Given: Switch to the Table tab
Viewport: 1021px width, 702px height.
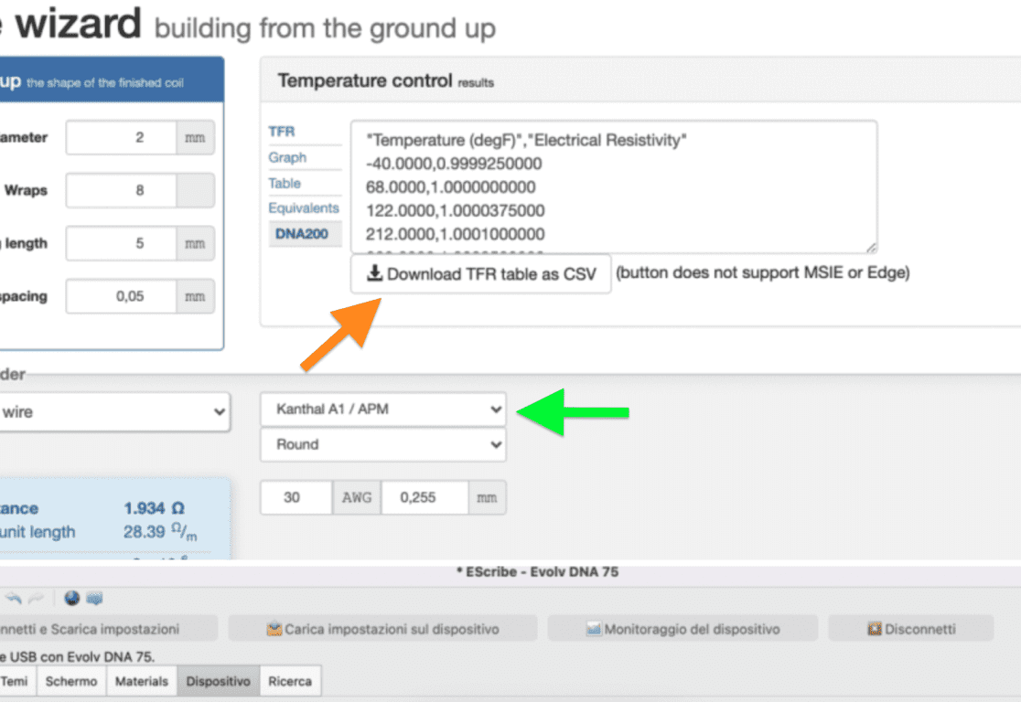Looking at the screenshot, I should [x=285, y=184].
